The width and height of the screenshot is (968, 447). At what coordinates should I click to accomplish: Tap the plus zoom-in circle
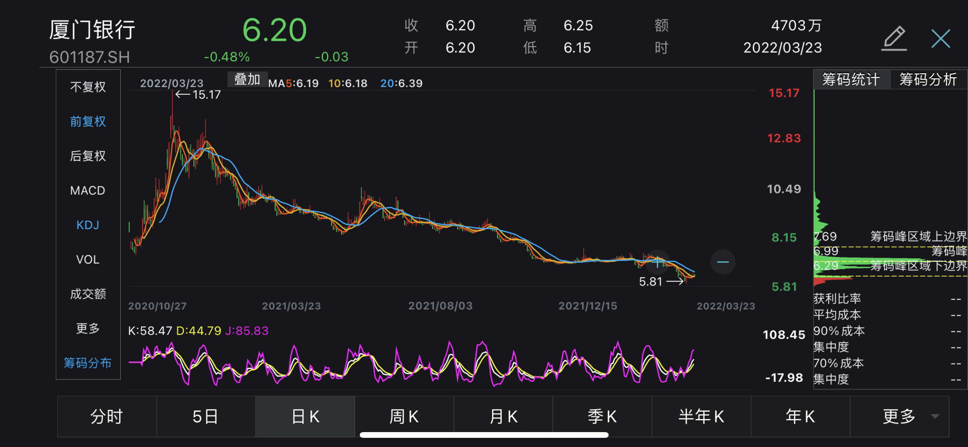pyautogui.click(x=657, y=262)
